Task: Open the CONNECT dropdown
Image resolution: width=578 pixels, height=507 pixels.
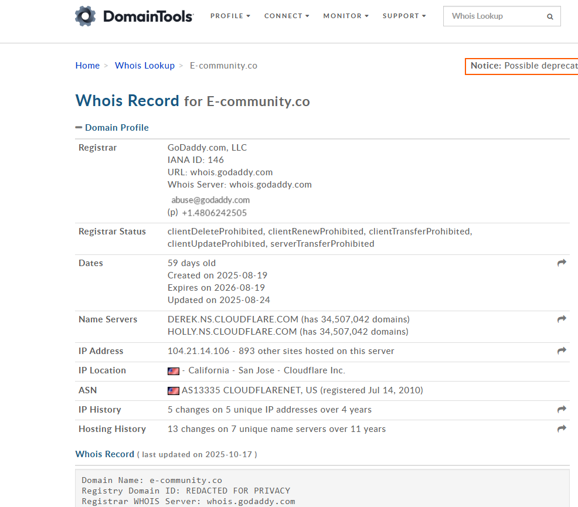Action: (286, 16)
